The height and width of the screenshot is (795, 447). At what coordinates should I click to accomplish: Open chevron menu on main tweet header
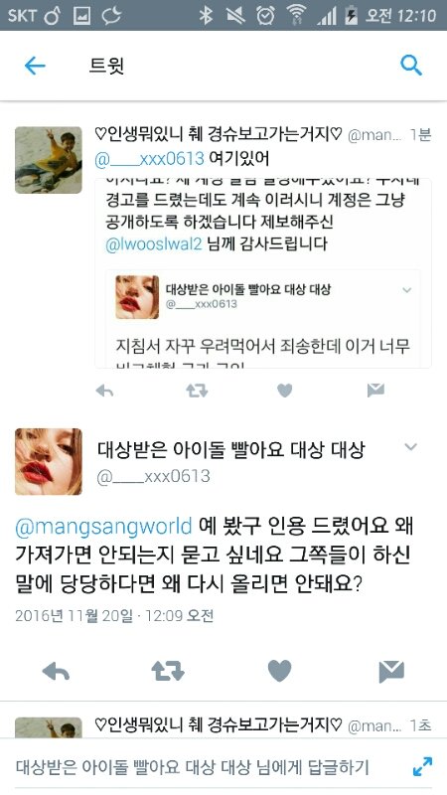click(x=410, y=446)
